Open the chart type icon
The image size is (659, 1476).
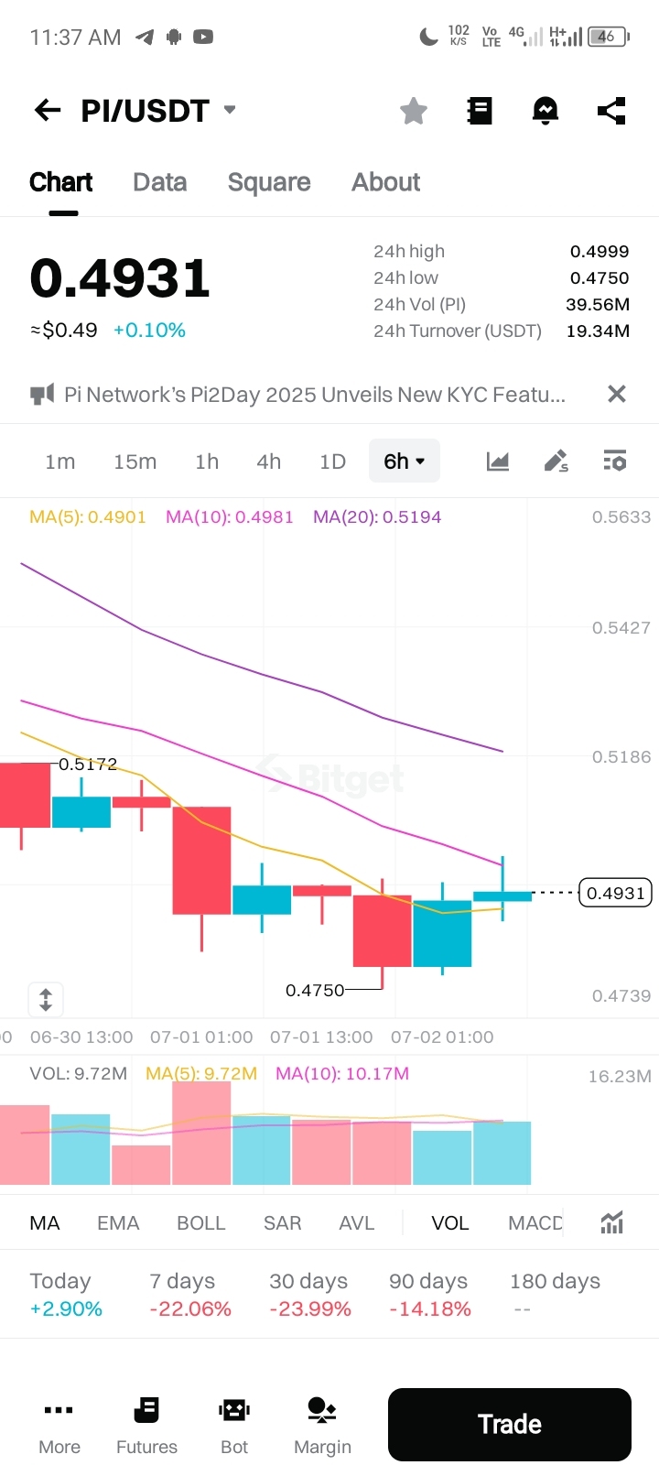point(498,461)
